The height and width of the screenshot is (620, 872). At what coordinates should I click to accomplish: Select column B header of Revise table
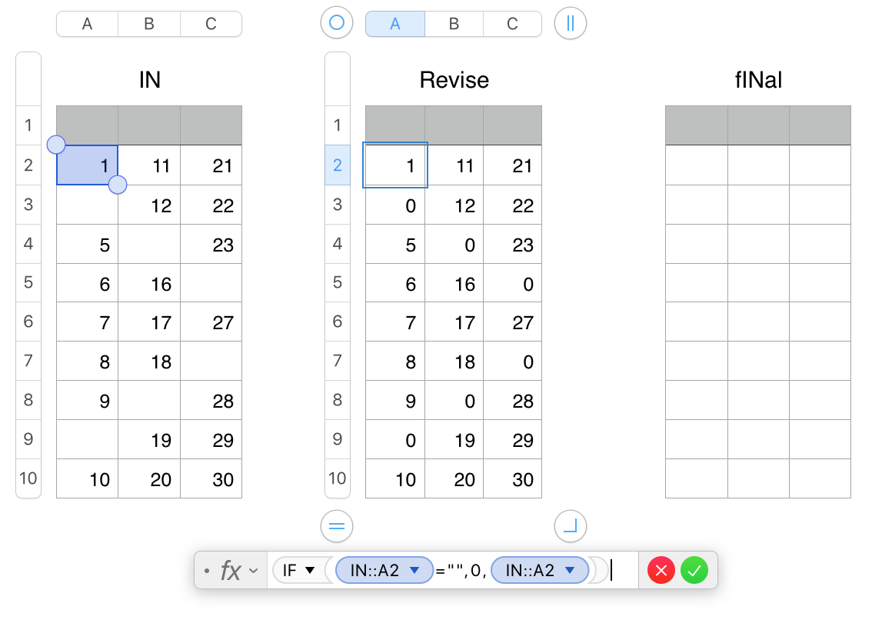(454, 24)
